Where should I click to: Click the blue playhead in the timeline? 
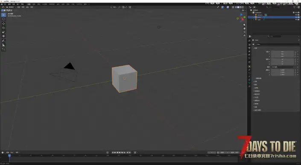coord(9,156)
